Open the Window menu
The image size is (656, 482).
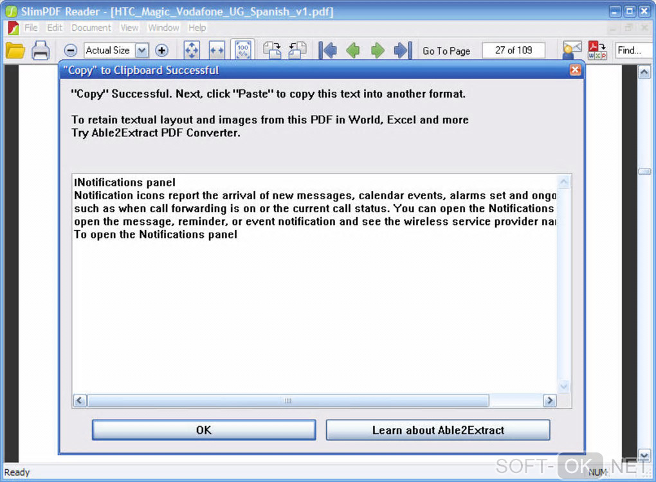pos(163,28)
